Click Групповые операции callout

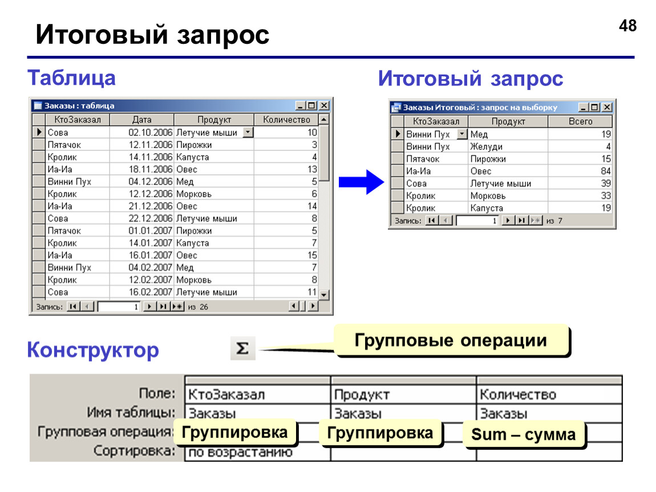[451, 340]
